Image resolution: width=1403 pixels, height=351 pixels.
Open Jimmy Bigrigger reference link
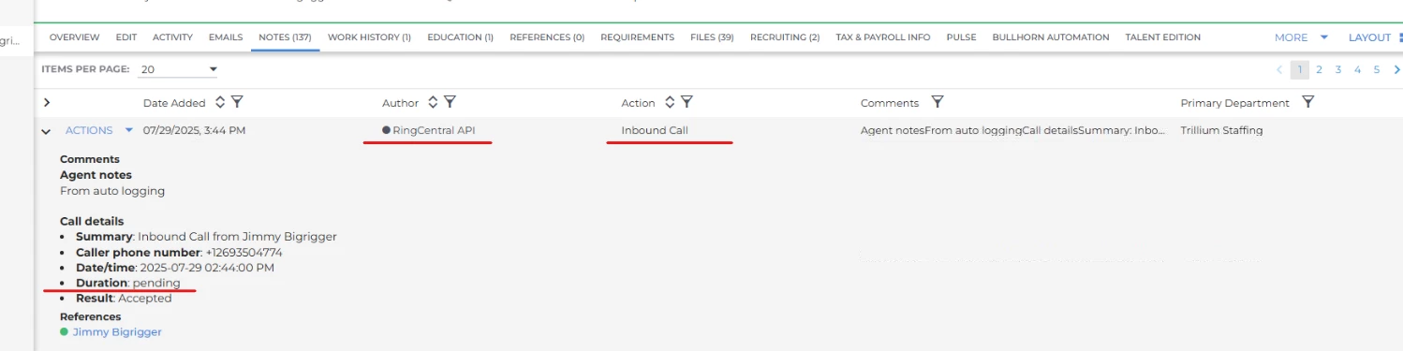(117, 332)
